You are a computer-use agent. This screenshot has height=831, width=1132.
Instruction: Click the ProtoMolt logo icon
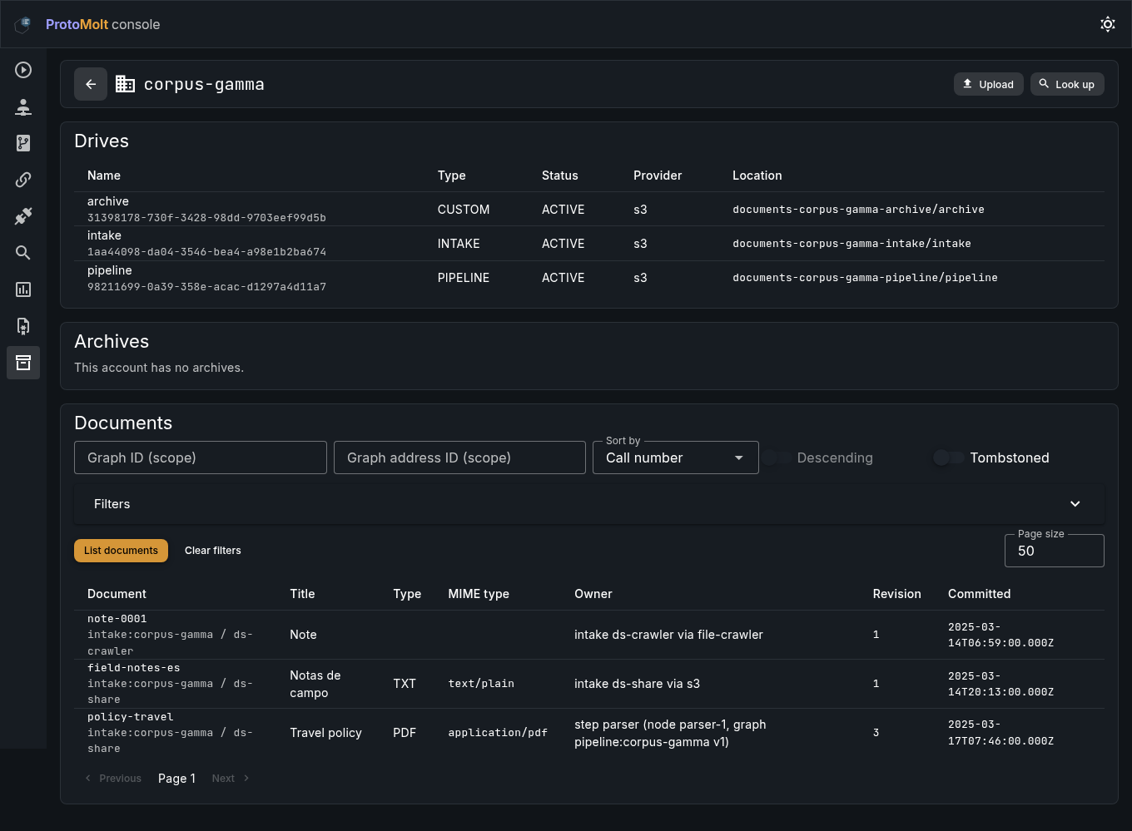pyautogui.click(x=23, y=24)
